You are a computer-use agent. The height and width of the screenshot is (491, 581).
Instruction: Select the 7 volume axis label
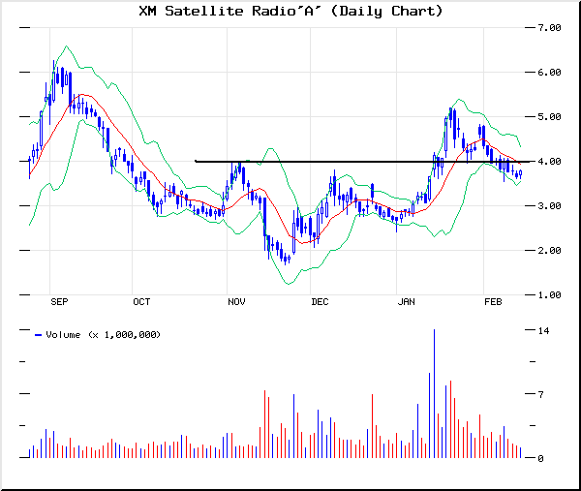pyautogui.click(x=541, y=395)
